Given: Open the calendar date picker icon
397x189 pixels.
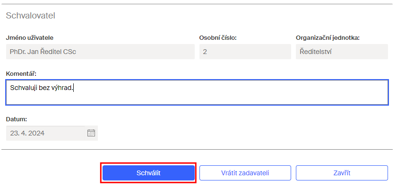Looking at the screenshot, I should (91, 133).
